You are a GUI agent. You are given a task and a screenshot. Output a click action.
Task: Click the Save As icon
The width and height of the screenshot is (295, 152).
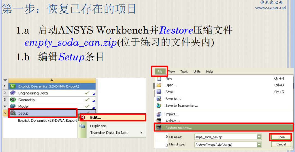159,99
